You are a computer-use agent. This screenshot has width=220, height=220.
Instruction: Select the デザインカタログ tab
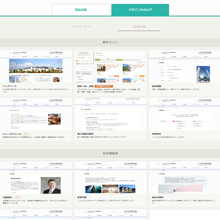click(140, 10)
